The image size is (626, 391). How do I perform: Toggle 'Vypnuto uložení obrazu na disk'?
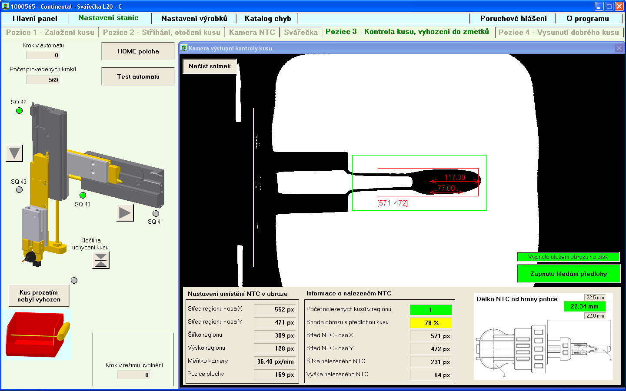pos(568,257)
